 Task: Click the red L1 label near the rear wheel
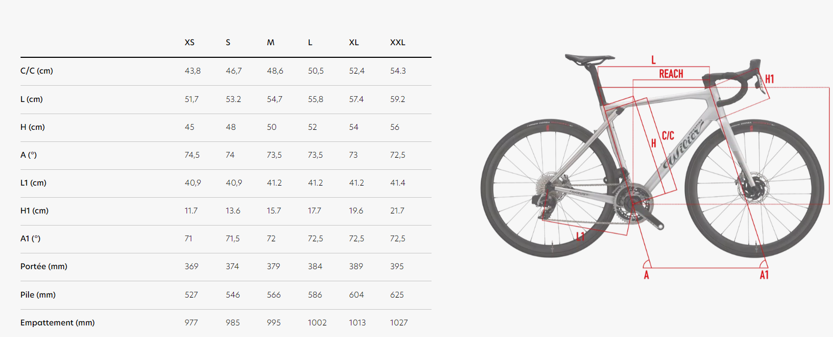tap(580, 237)
